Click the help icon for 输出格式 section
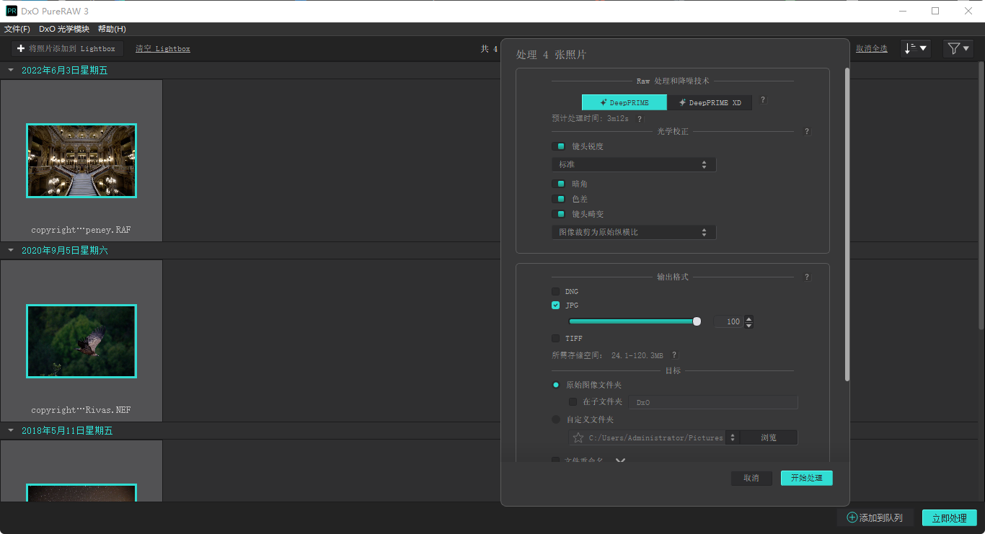The height and width of the screenshot is (534, 985). tap(807, 277)
